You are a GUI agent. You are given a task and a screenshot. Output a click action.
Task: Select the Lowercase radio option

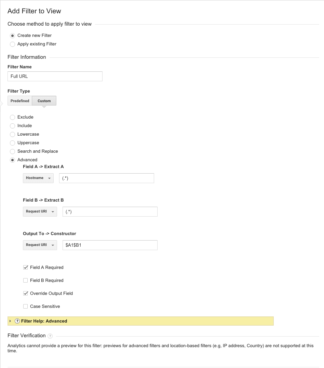[x=13, y=134]
